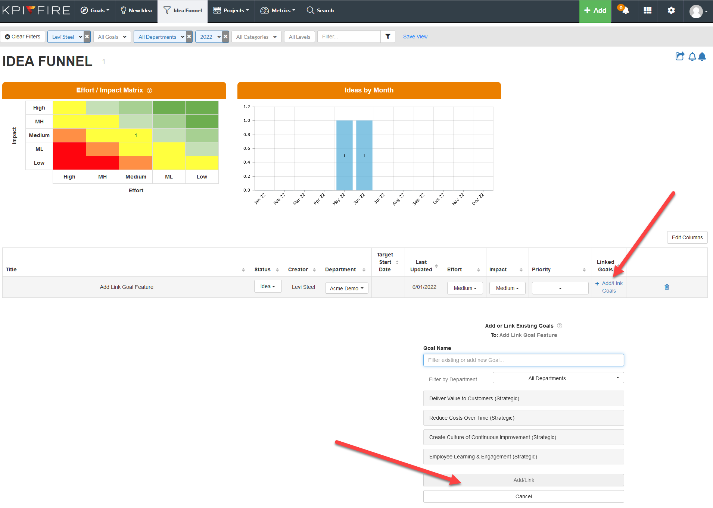Click the Edit Columns button
The width and height of the screenshot is (713, 508).
tap(687, 237)
